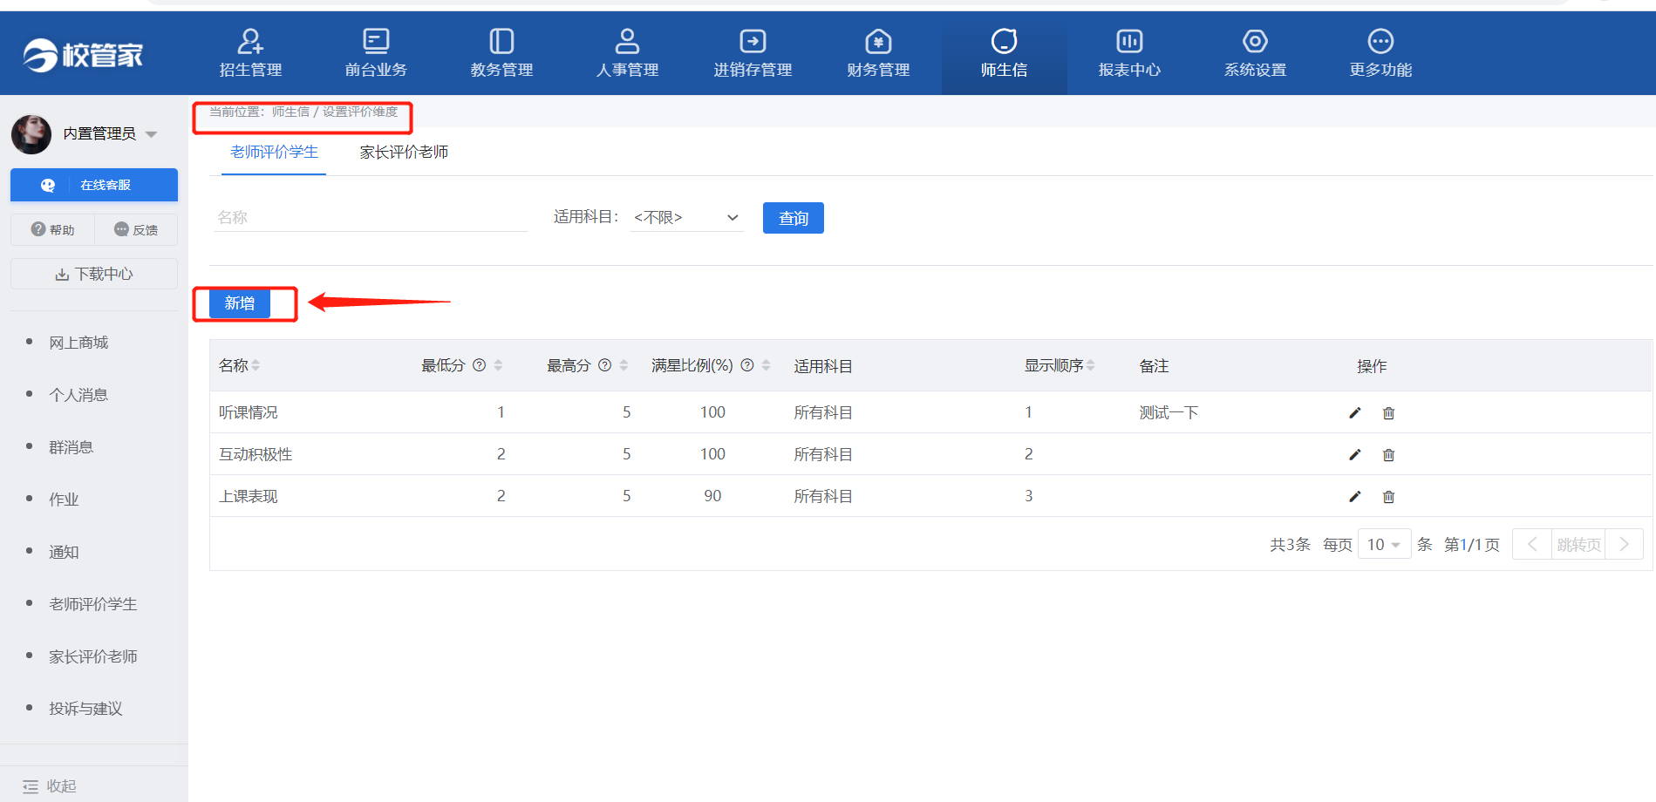The width and height of the screenshot is (1656, 802).
Task: Delete the 互动积极性 row
Action: coord(1389,454)
